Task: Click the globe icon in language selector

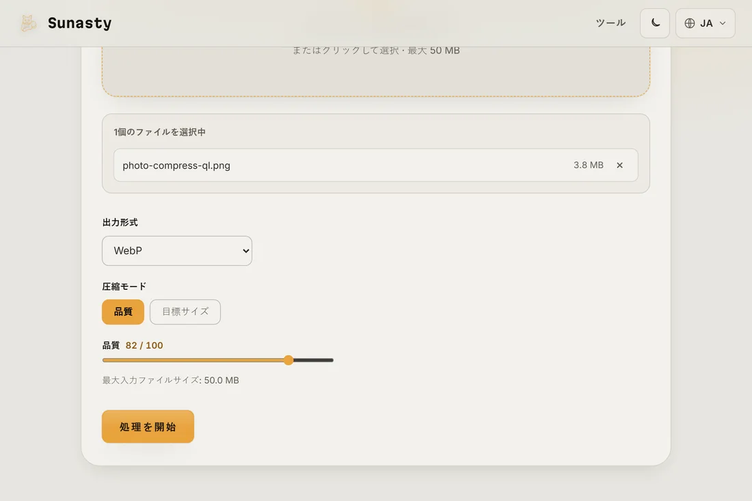Action: [x=689, y=23]
